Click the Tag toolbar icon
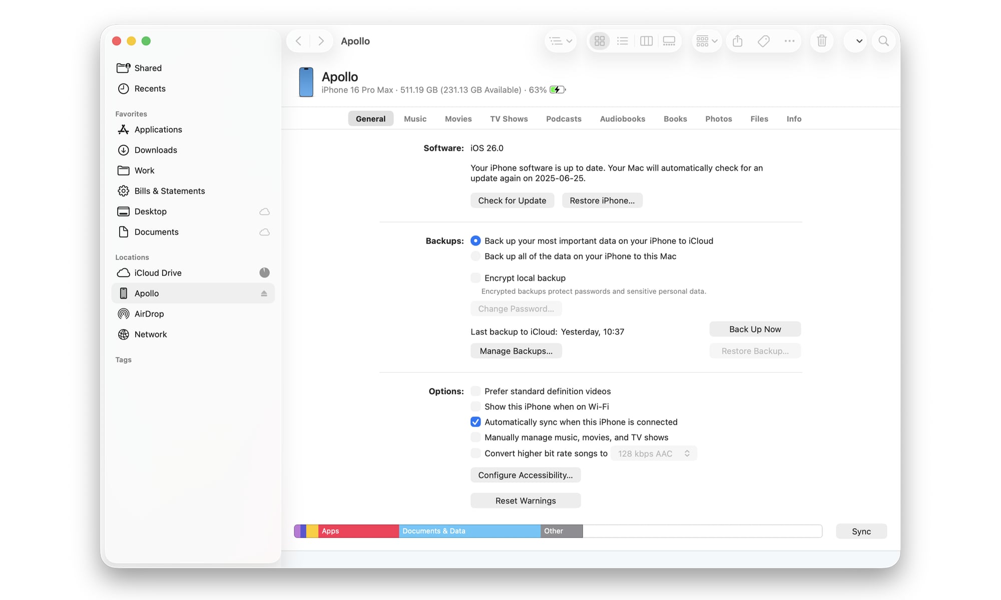The height and width of the screenshot is (600, 1001). [763, 41]
